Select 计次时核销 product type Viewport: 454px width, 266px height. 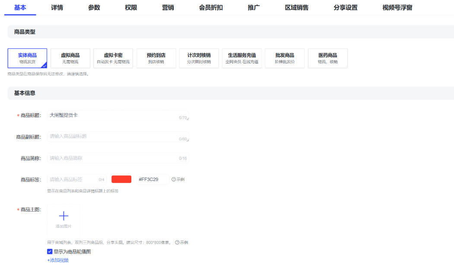tap(199, 58)
